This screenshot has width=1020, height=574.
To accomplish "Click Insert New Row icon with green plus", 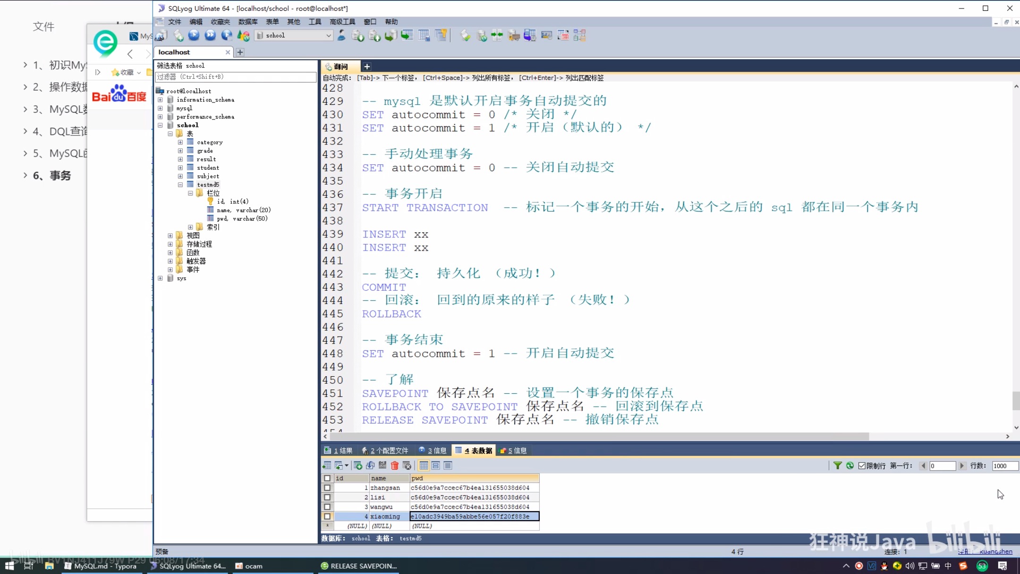I will pos(358,466).
